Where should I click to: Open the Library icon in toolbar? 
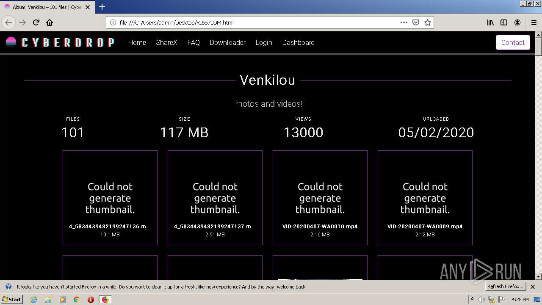490,22
